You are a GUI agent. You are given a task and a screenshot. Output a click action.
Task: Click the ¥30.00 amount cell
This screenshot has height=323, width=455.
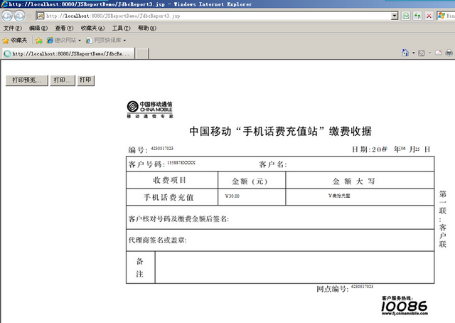point(252,197)
